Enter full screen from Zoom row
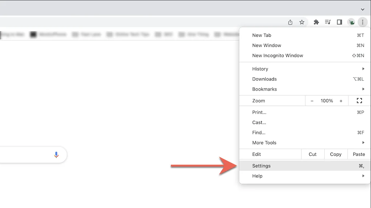This screenshot has width=371, height=208. [359, 101]
